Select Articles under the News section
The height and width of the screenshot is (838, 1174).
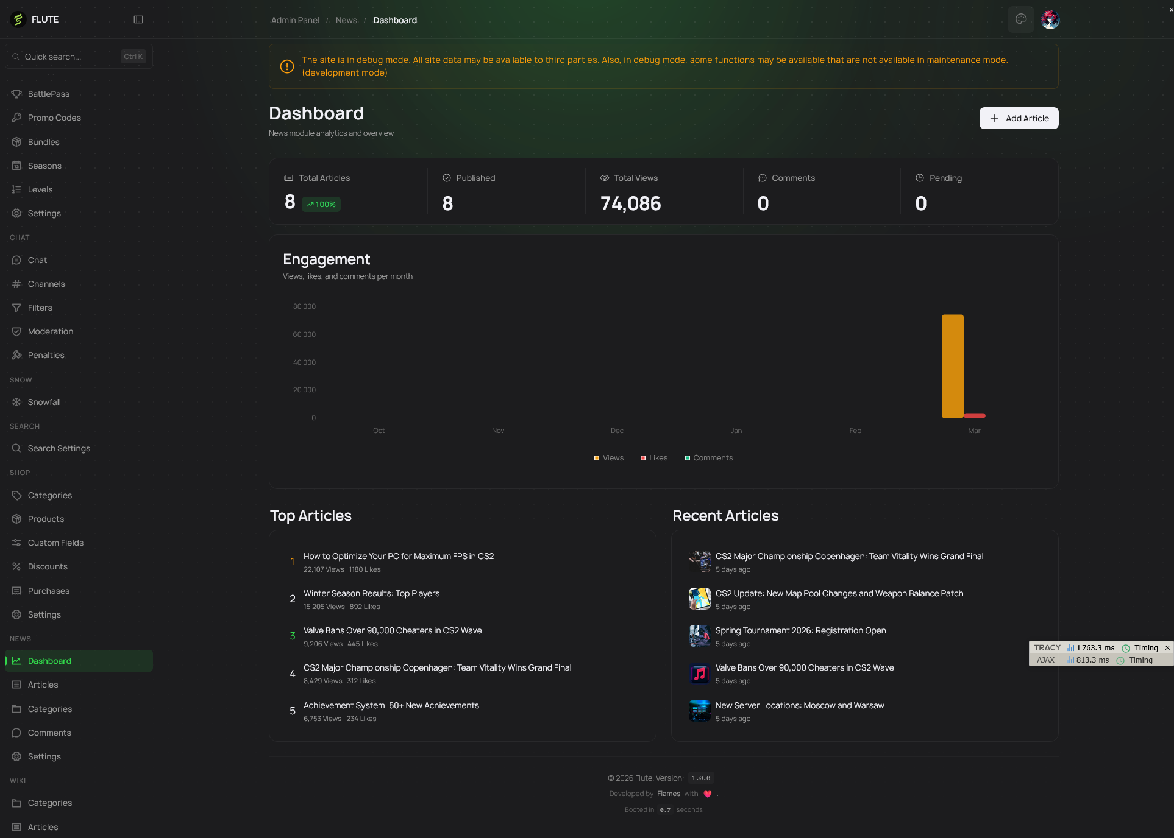43,685
